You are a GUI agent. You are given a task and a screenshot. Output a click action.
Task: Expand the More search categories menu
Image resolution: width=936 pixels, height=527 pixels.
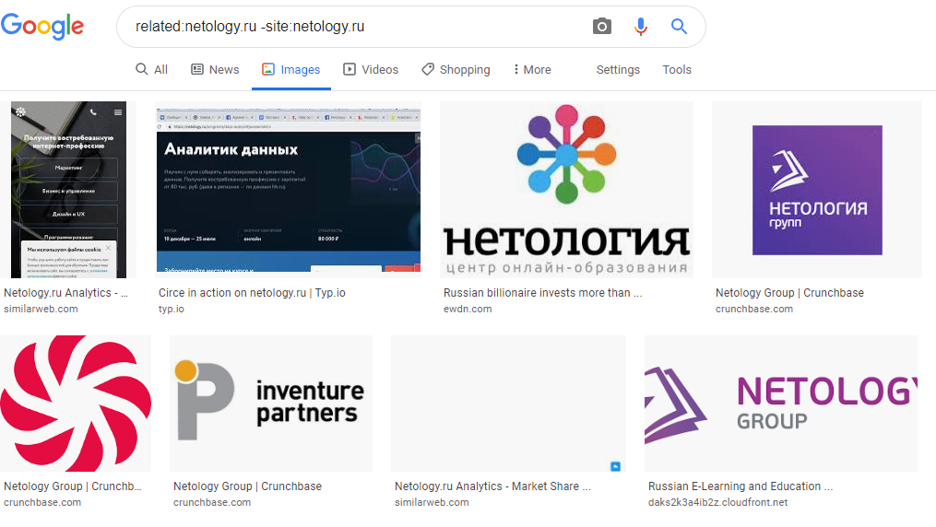coord(532,69)
